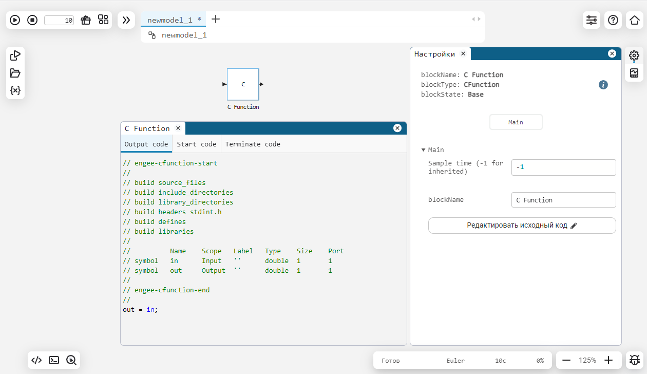Open the block settings gear icon in the right sidebar
The height and width of the screenshot is (374, 647).
pyautogui.click(x=634, y=55)
